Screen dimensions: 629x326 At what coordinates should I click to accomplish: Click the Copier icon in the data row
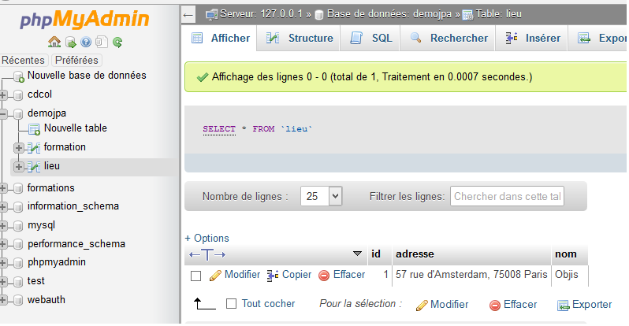pos(274,276)
